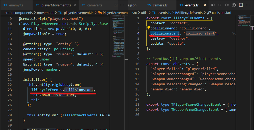Open More Actions menu in right editor group
254x130 pixels.
pos(248,5)
